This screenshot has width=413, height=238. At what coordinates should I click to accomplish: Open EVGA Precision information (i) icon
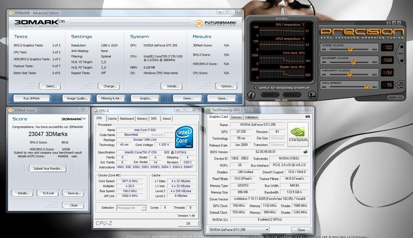[251, 95]
